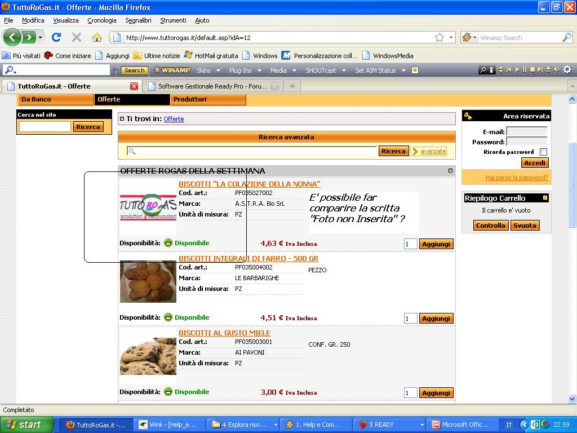The width and height of the screenshot is (577, 433).
Task: Select the Produttori site tab
Action: [208, 99]
